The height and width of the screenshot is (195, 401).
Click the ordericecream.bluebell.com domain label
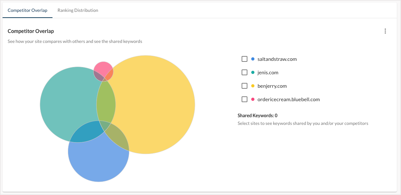click(288, 99)
